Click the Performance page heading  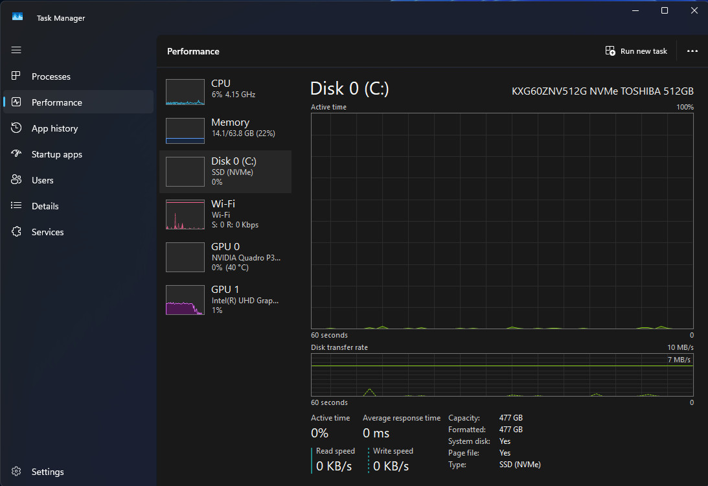click(x=193, y=51)
